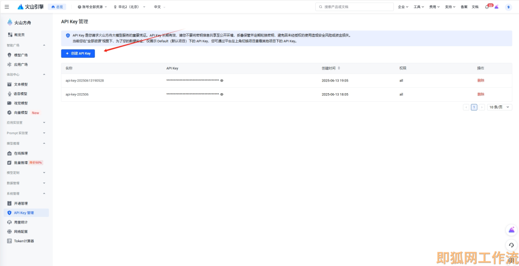This screenshot has width=519, height=266.
Task: Delete api-key-20250613190528 row
Action: click(480, 81)
